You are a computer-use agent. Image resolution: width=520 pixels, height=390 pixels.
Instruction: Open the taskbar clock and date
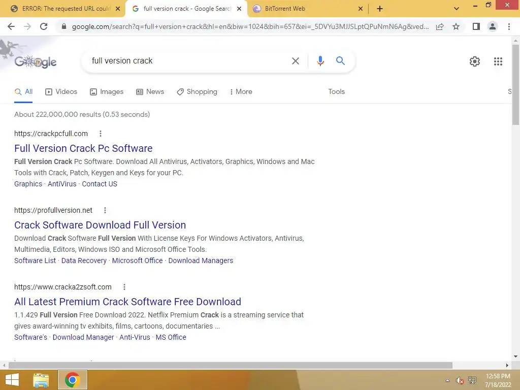click(x=498, y=380)
